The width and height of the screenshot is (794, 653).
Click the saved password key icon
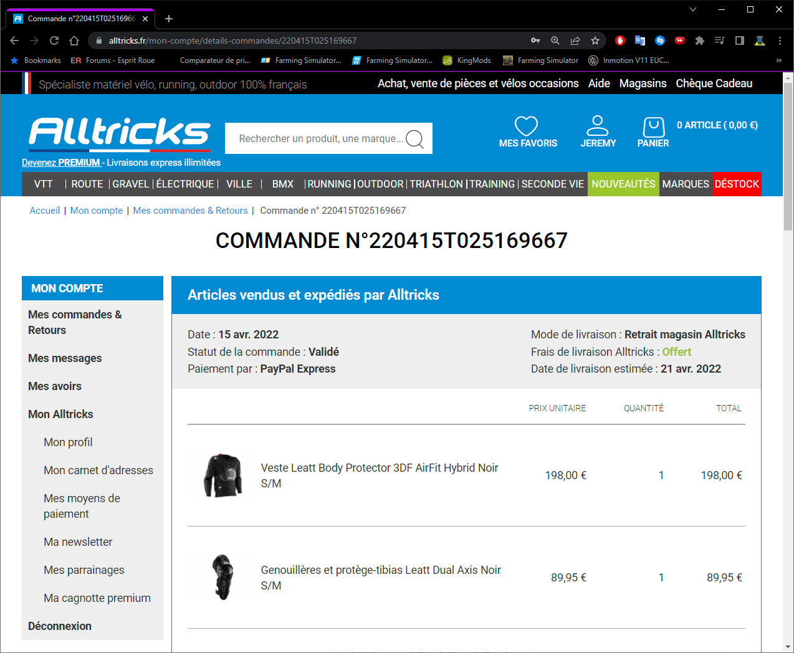coord(535,41)
